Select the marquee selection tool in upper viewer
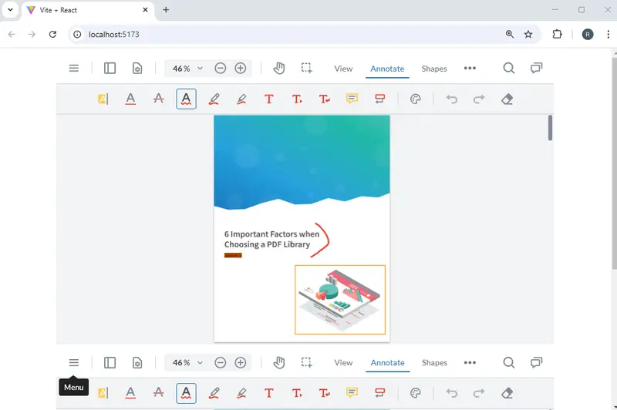This screenshot has height=410, width=617. [x=306, y=69]
